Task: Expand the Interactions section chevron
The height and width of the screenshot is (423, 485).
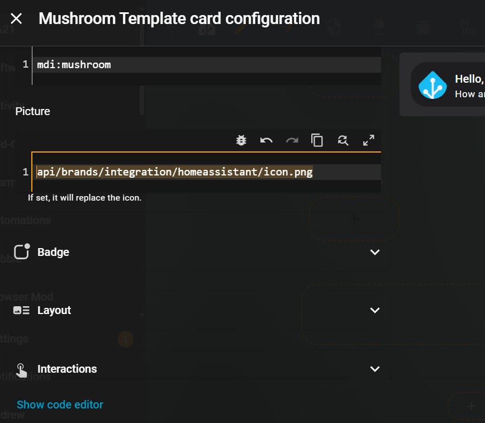Action: point(375,369)
